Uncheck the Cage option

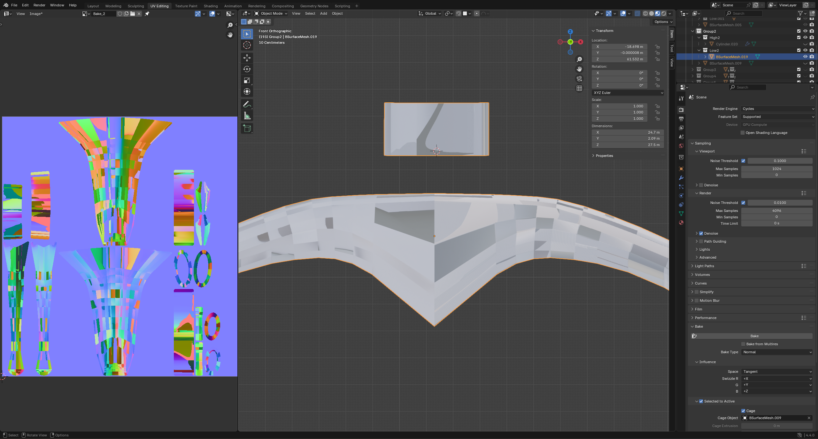tap(743, 411)
